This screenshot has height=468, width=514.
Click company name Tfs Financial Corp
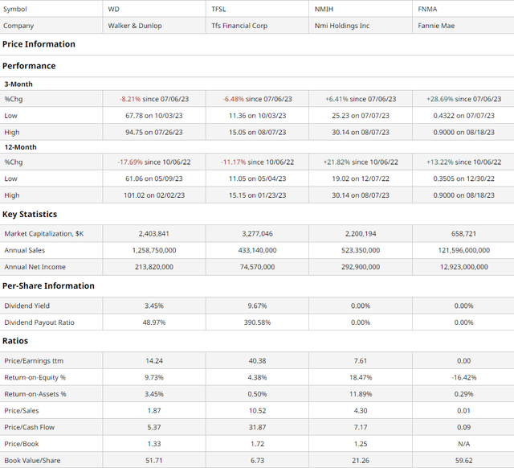(239, 26)
